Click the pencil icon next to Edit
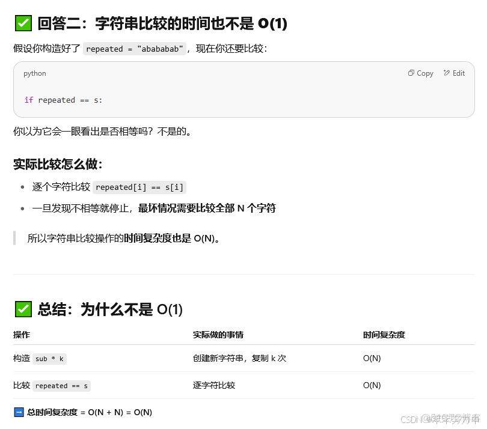This screenshot has height=429, width=487. coord(448,73)
